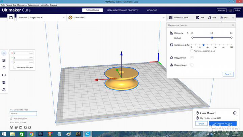Image resolution: width=243 pixels, height=137 pixels.
Task: Switch to the Предварительный просмотр tab
Action: coord(123,10)
